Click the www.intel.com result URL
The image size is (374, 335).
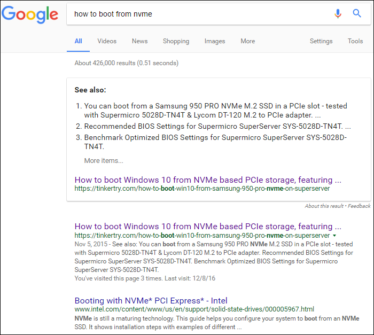coord(194,309)
